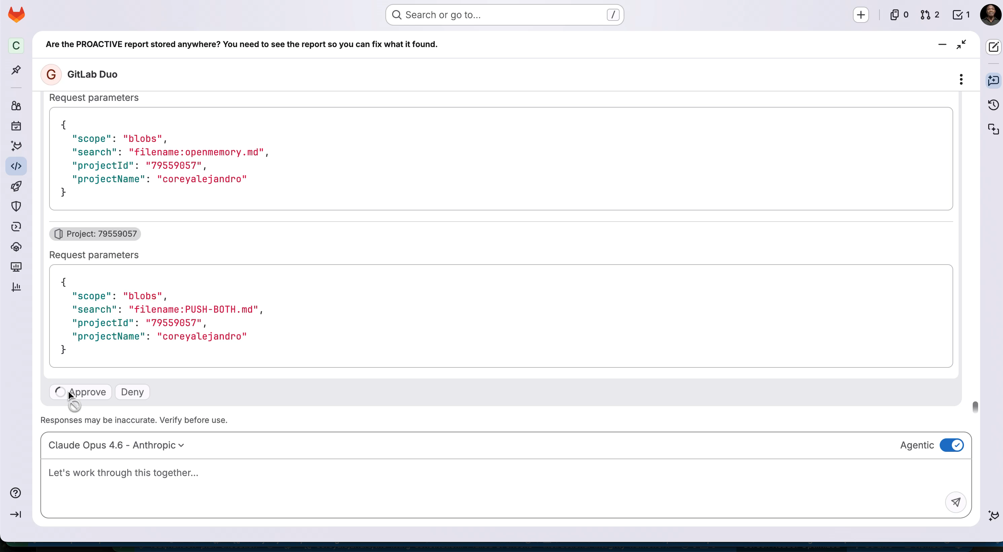Click the Search or go to box
The width and height of the screenshot is (1003, 552).
(504, 15)
